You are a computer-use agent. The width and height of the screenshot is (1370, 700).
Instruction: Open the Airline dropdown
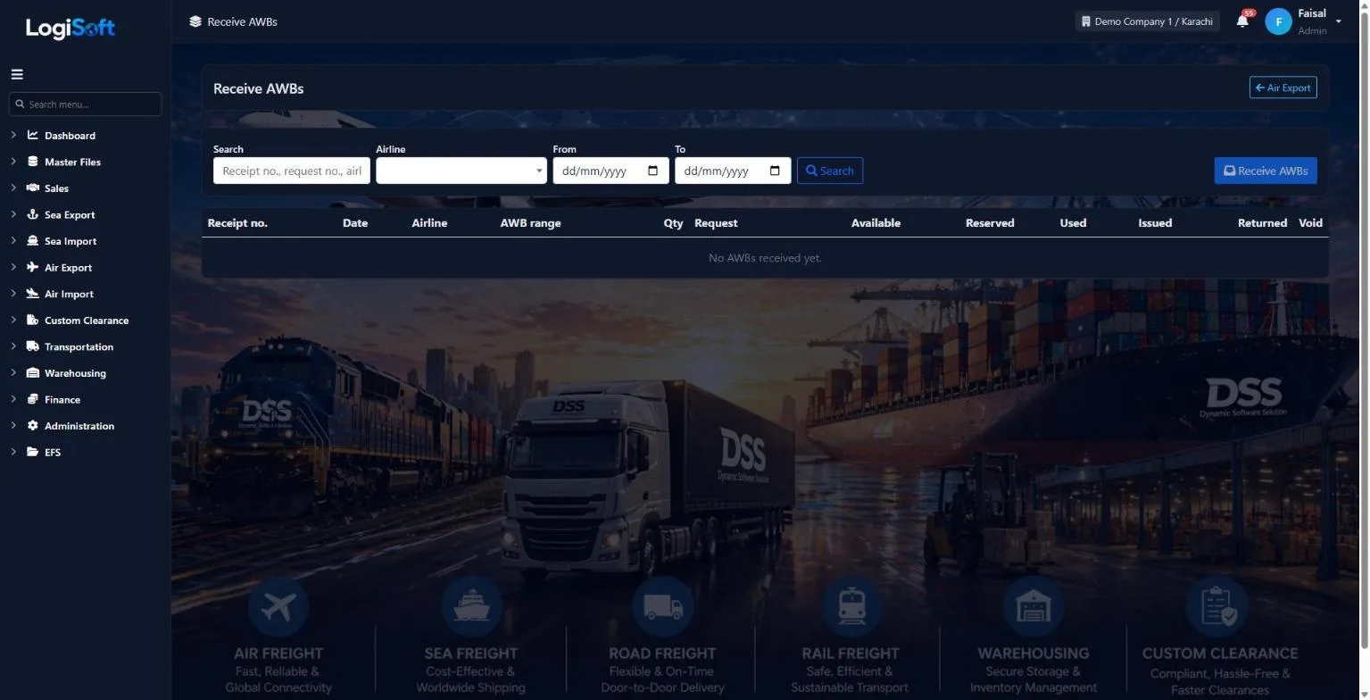tap(461, 171)
